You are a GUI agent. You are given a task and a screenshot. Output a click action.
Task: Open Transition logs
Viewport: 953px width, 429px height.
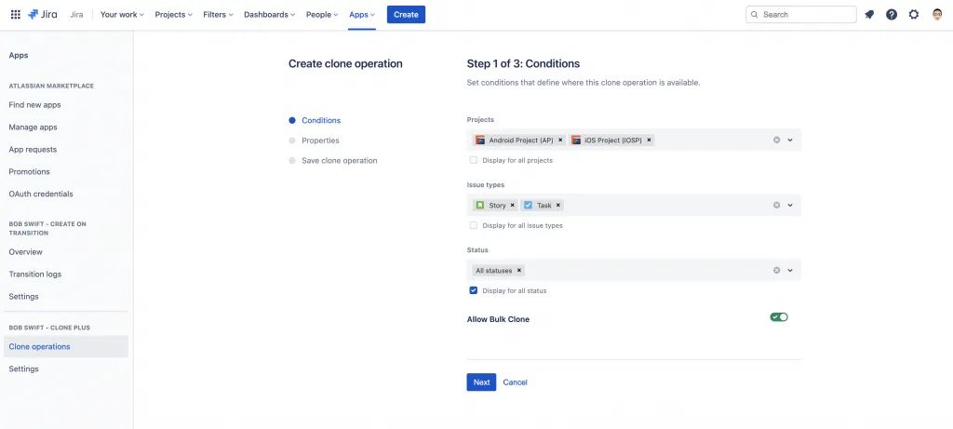click(x=35, y=275)
